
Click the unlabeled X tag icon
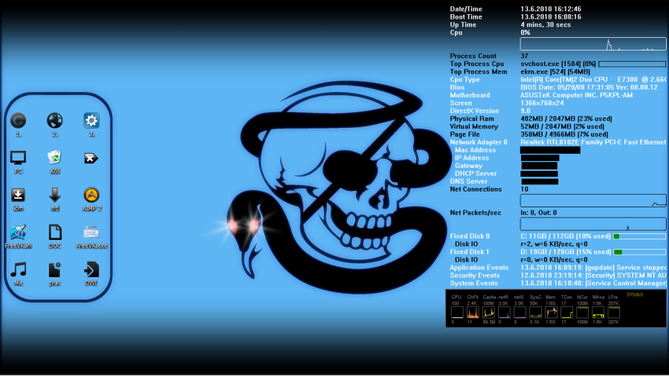click(91, 158)
